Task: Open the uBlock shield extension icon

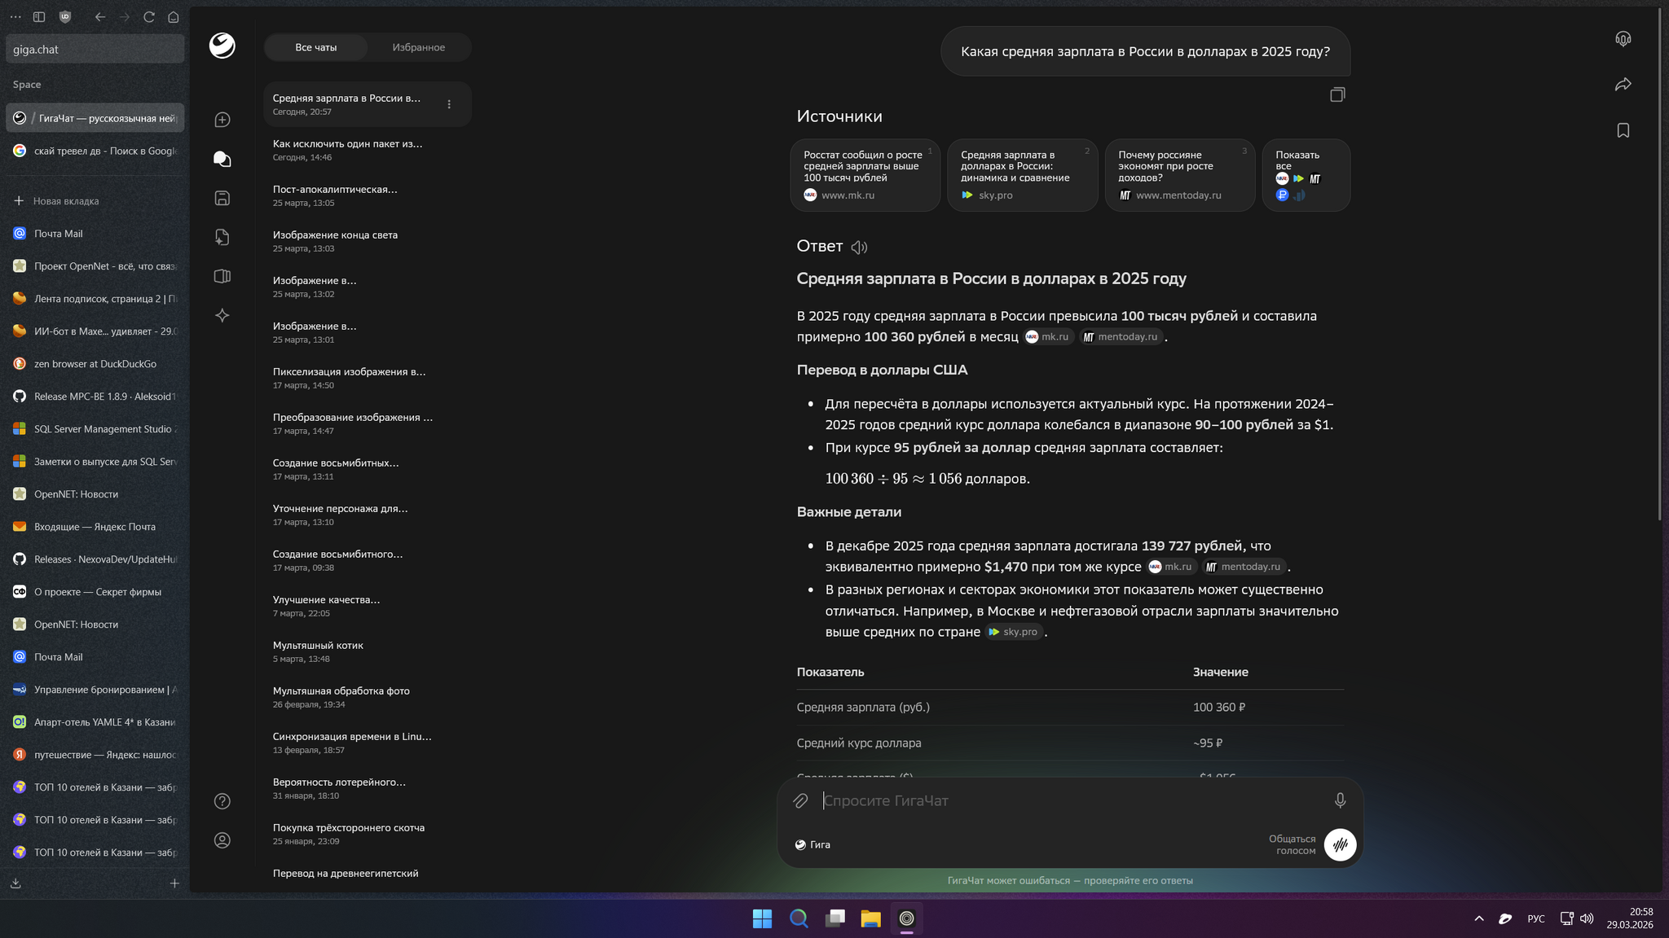Action: 65,17
